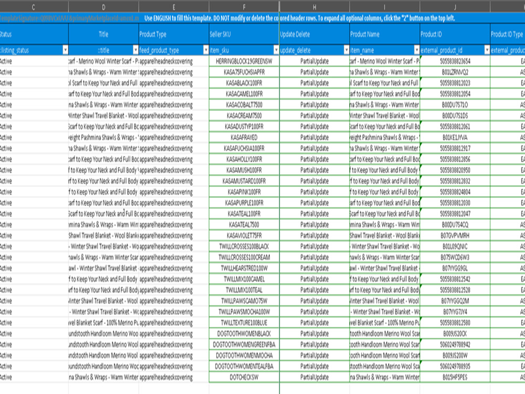Select Product ID cell B01KE1JYVA
Viewport: 525px width, 394px height.
(x=455, y=137)
